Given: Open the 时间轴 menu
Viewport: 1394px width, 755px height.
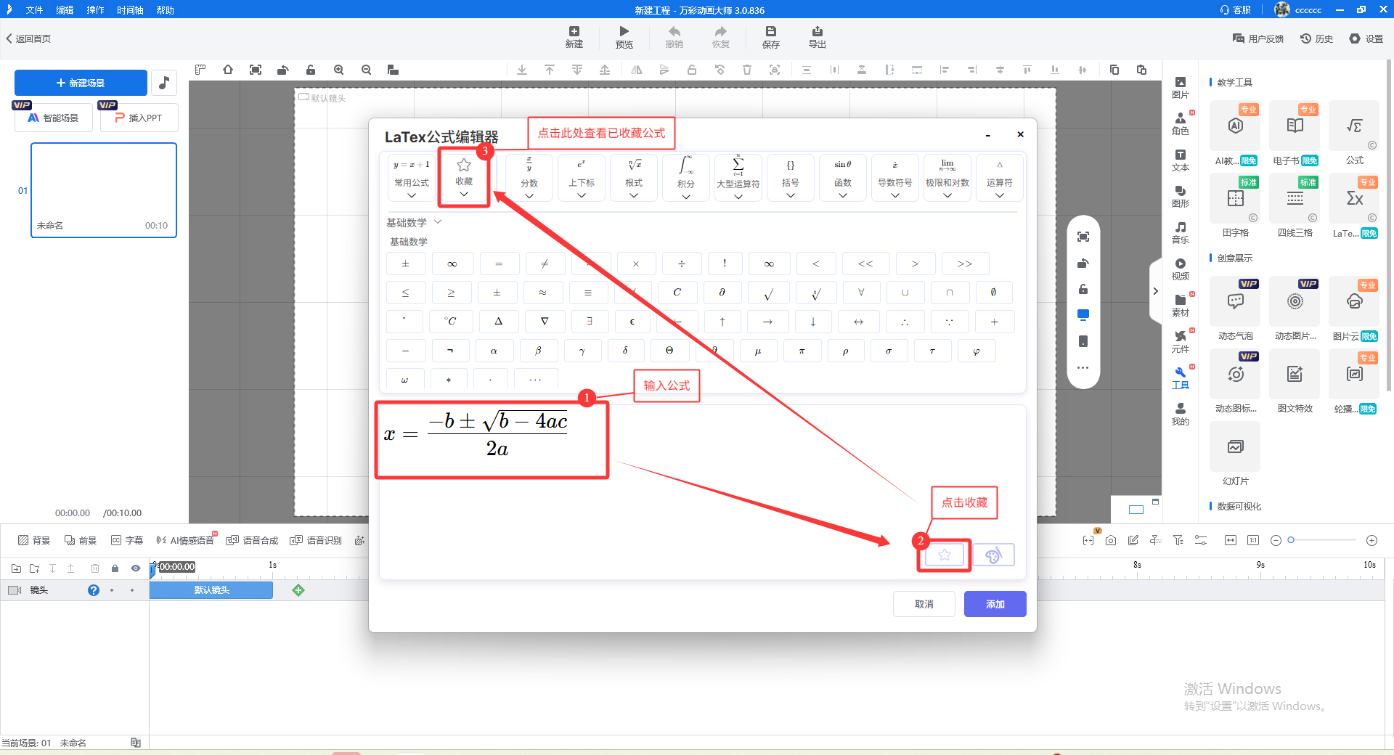Looking at the screenshot, I should [130, 10].
